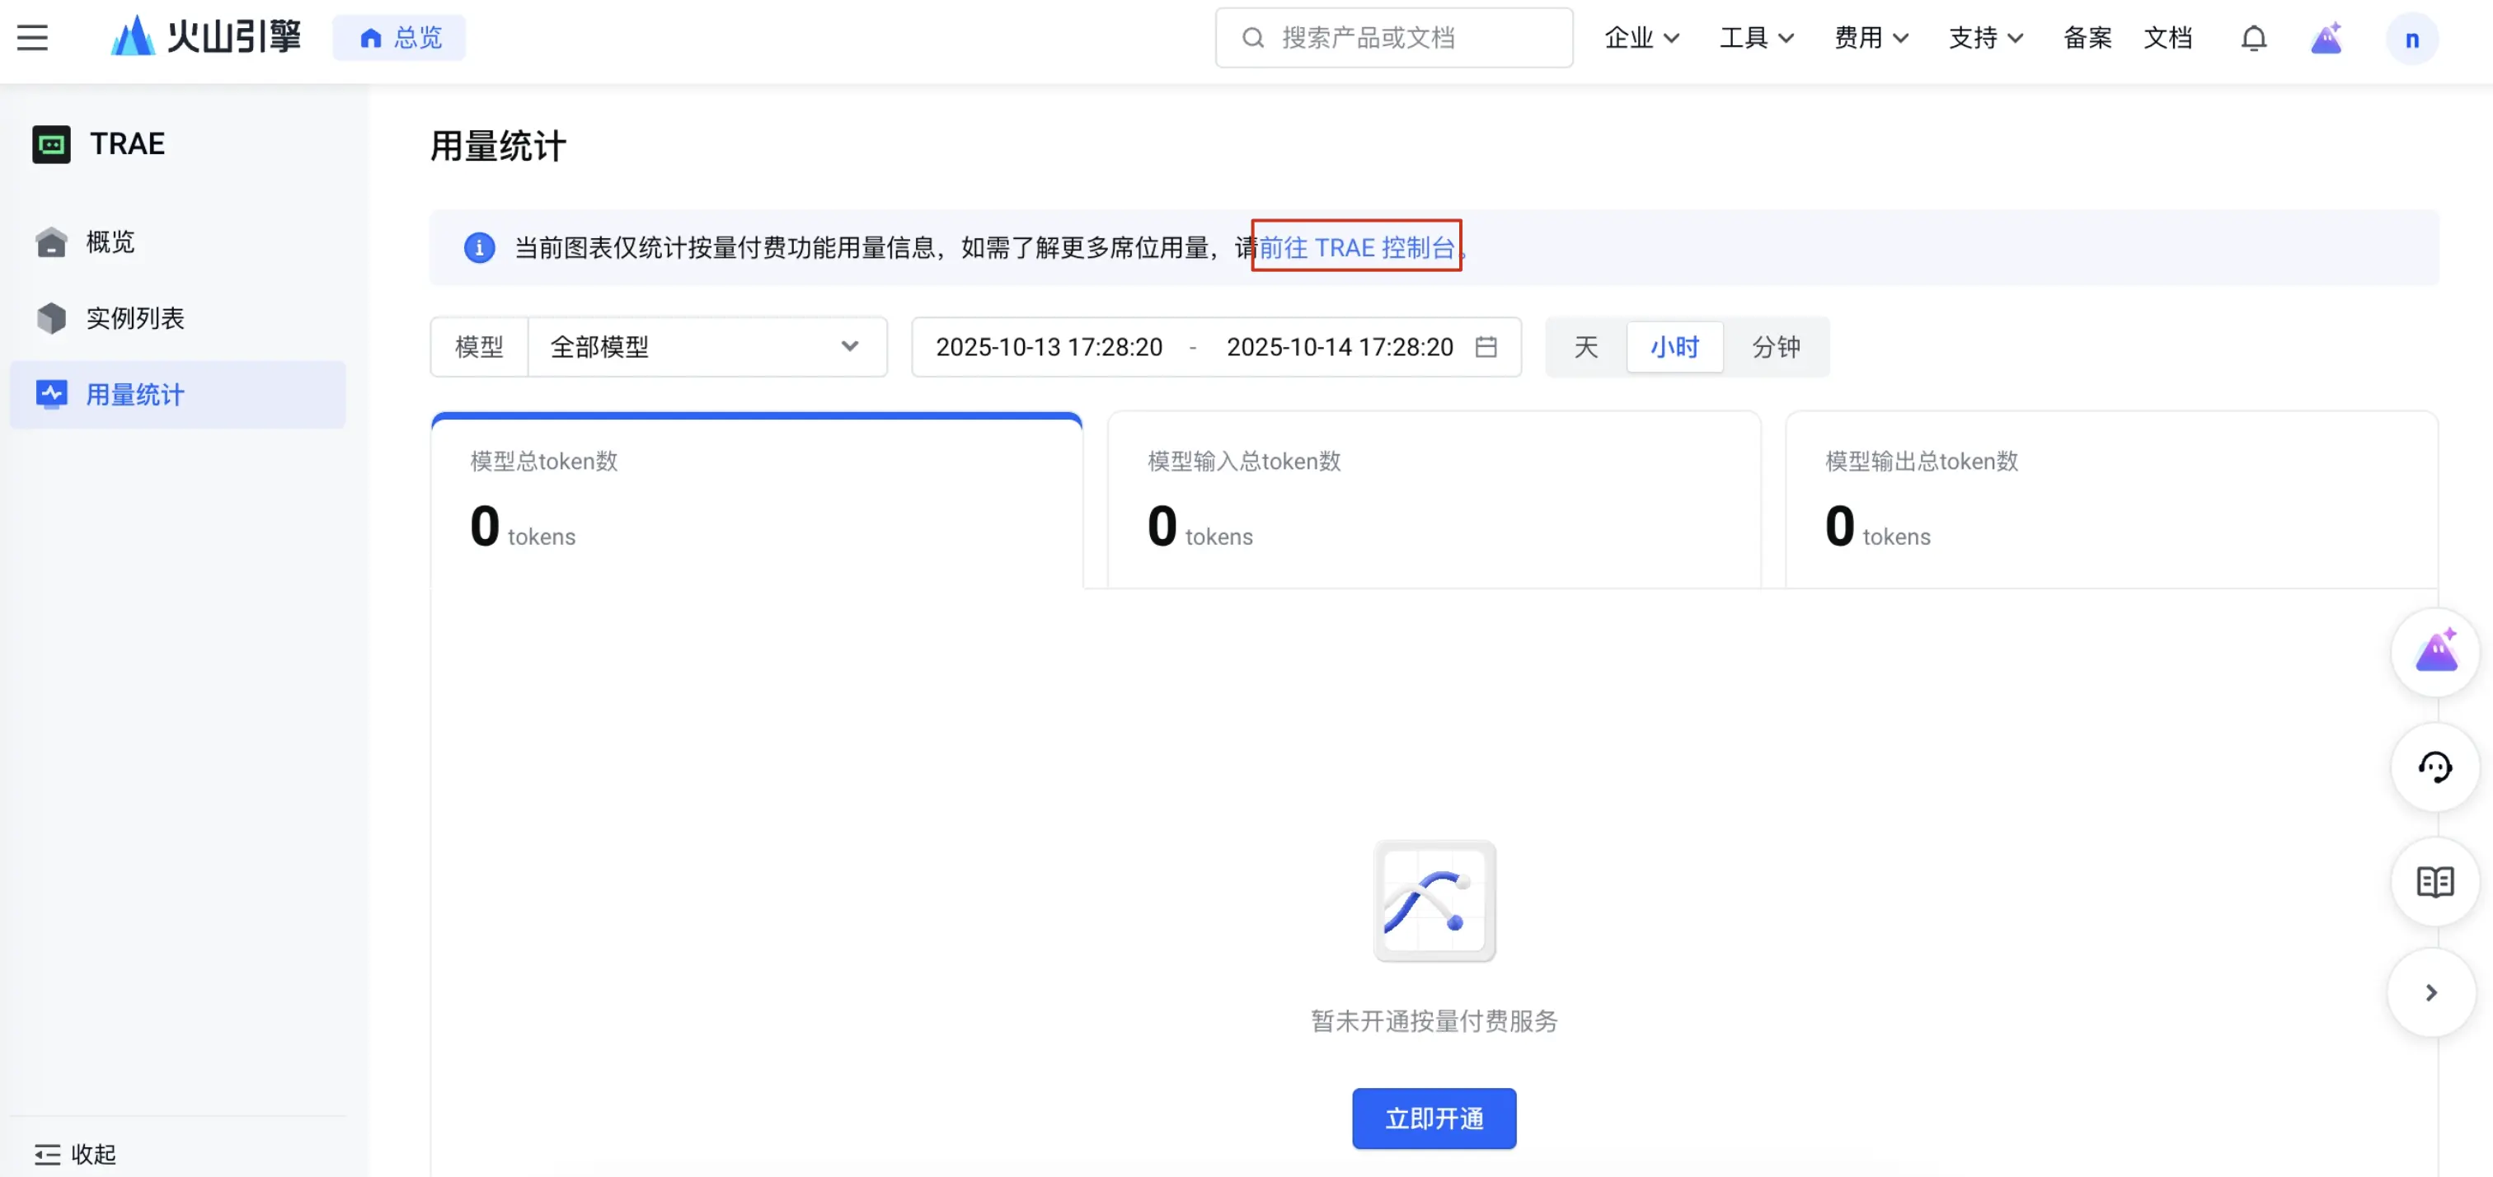Open 概览 sidebar item

(110, 241)
